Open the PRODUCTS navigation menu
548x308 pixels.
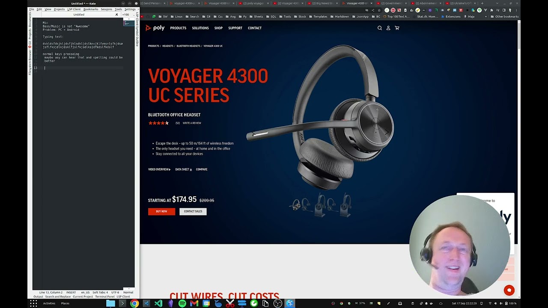click(x=178, y=28)
